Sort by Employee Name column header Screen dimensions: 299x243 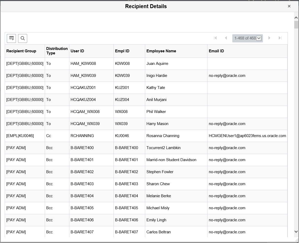[x=161, y=51]
